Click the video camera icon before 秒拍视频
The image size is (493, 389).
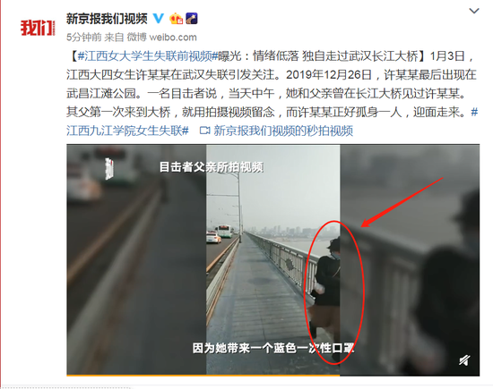pyautogui.click(x=205, y=131)
